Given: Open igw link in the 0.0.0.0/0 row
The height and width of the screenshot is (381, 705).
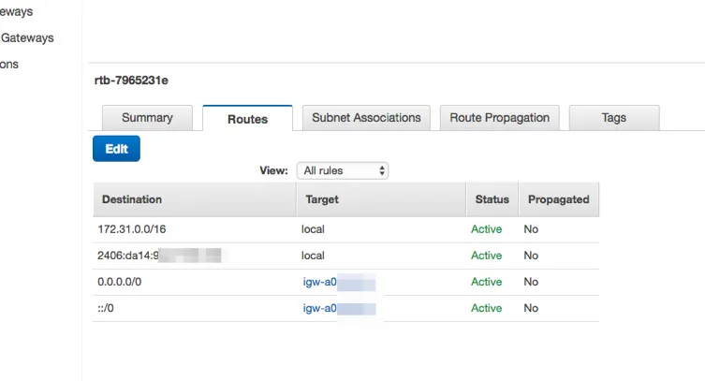Looking at the screenshot, I should tap(319, 282).
